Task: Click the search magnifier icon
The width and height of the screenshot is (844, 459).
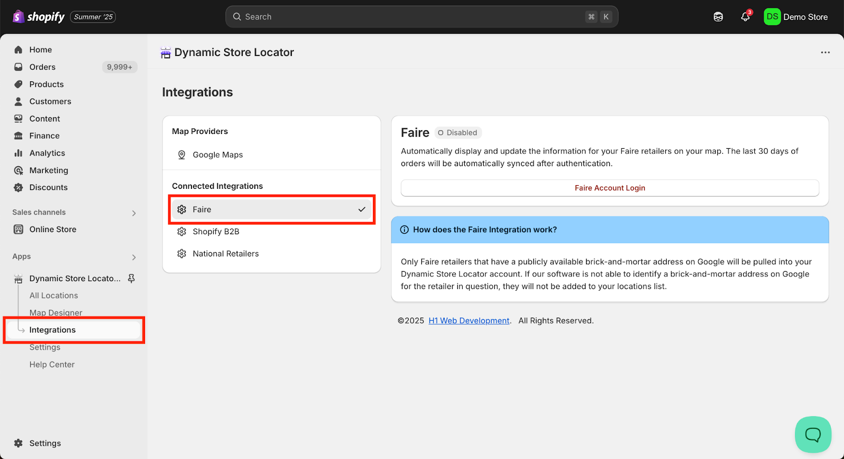Action: pos(237,17)
